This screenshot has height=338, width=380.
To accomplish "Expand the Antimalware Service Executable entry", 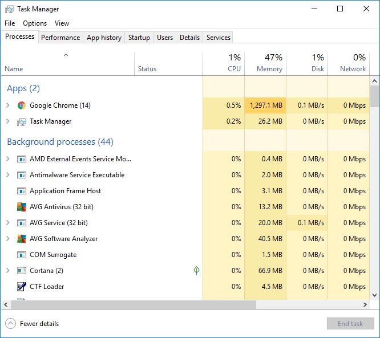I will click(8, 175).
